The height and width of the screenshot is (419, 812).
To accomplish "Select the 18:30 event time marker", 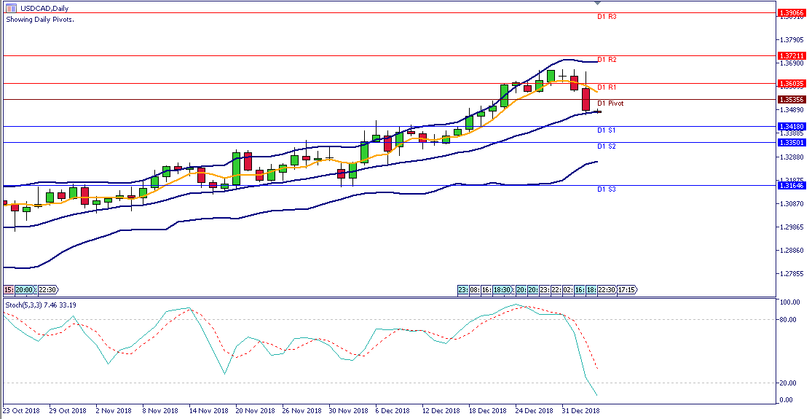I will click(502, 289).
